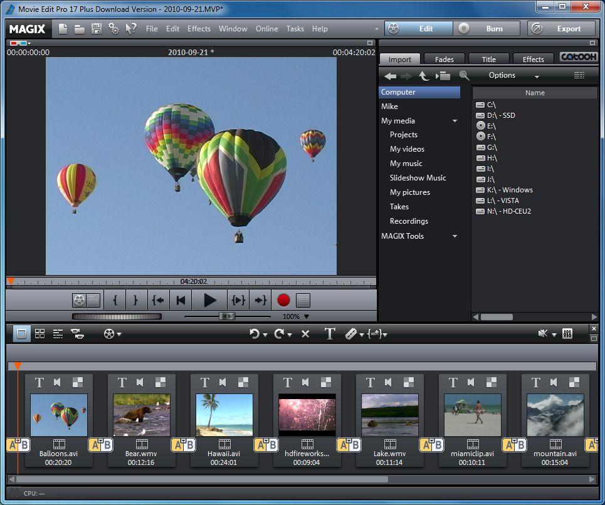Change the file list view mode icon
605x505 pixels.
point(579,75)
